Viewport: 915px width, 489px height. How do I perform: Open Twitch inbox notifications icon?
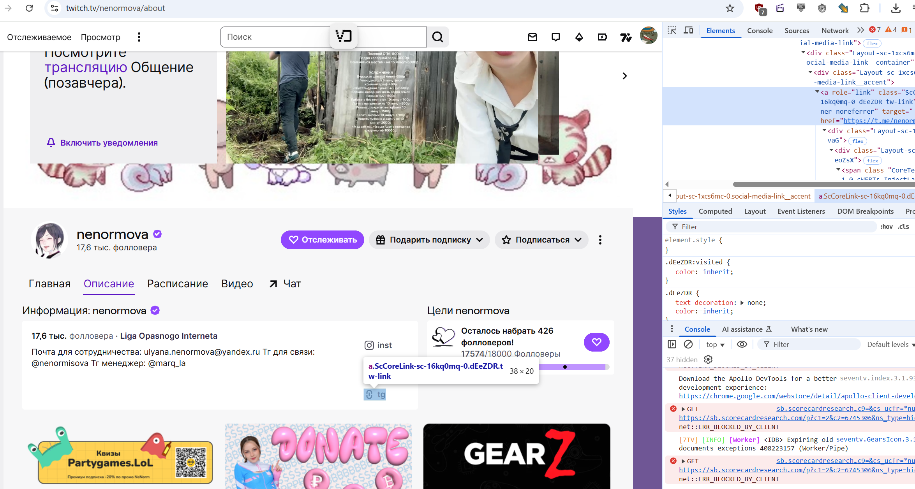(532, 37)
